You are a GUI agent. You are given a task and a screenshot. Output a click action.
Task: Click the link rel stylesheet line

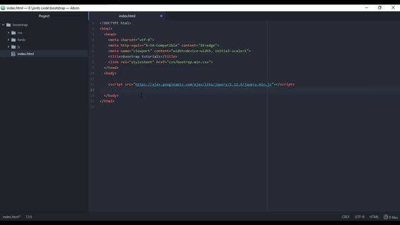160,62
